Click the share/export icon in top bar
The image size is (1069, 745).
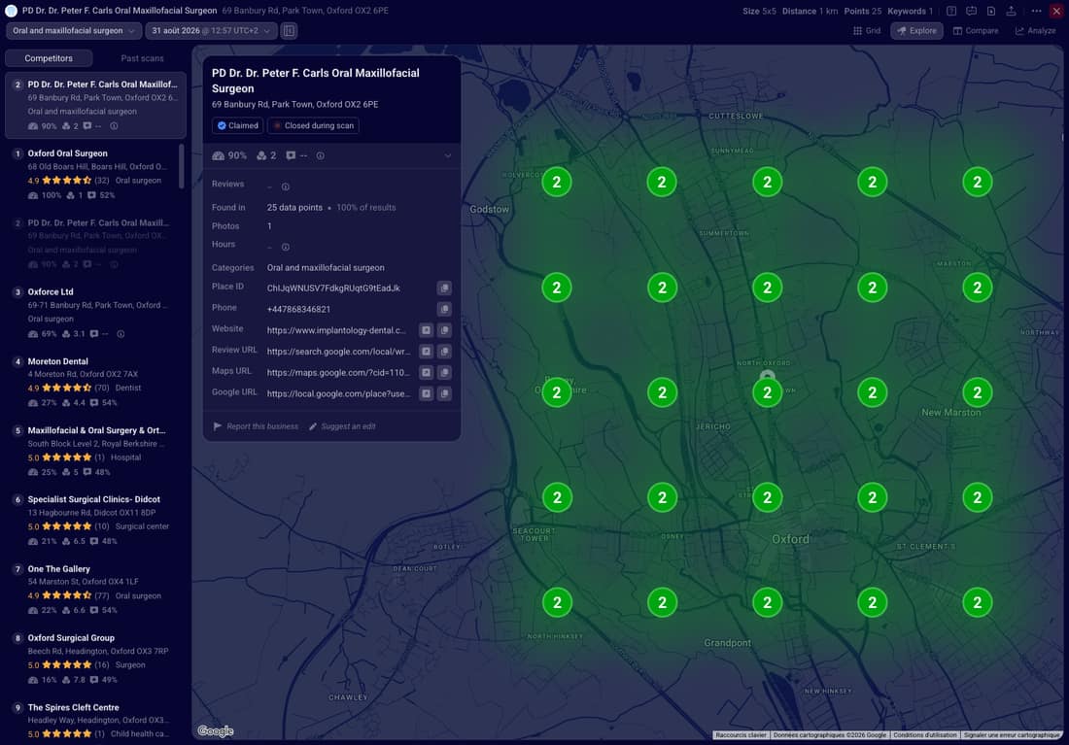pos(1011,11)
